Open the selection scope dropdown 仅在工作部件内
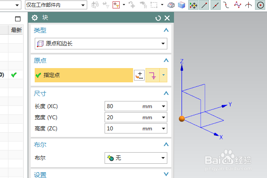 click(56, 5)
